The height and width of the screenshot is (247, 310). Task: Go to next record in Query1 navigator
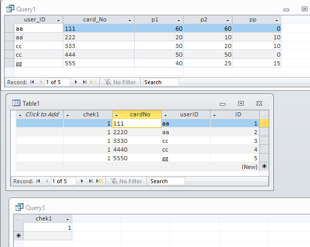coord(76,82)
